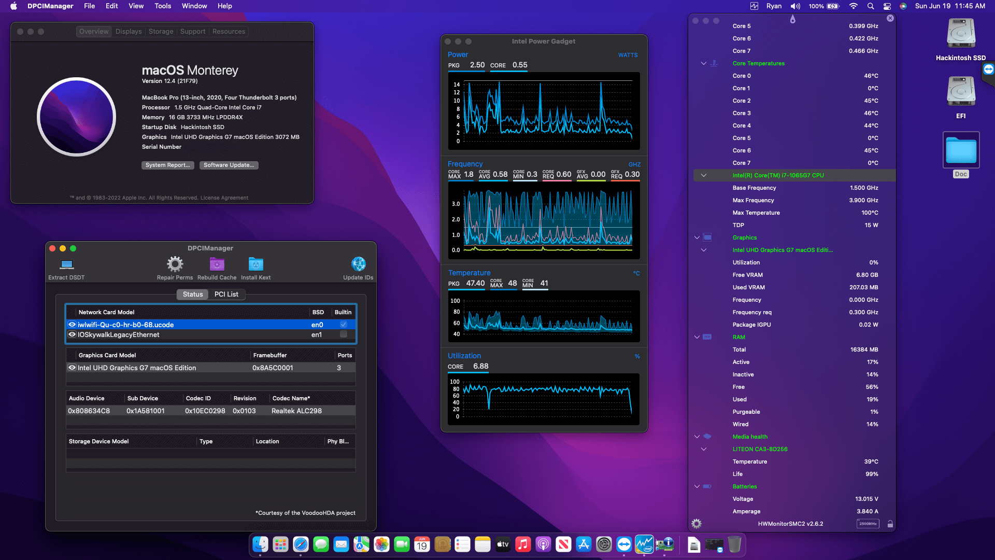
Task: Click the HWMonitorSMC2 lock icon
Action: pyautogui.click(x=890, y=524)
